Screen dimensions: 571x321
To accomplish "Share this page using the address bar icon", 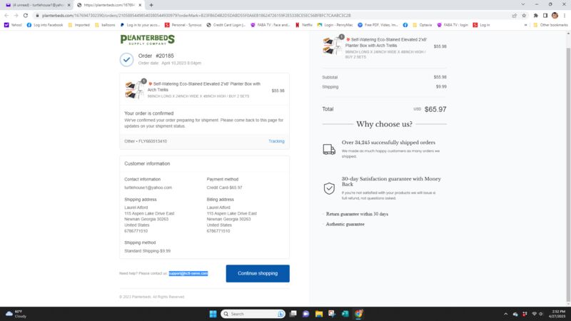I will (x=514, y=16).
